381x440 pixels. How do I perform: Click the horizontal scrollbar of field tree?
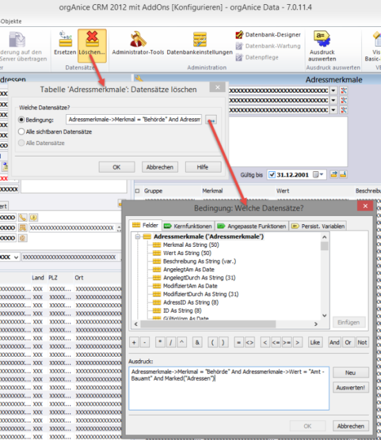(x=226, y=324)
